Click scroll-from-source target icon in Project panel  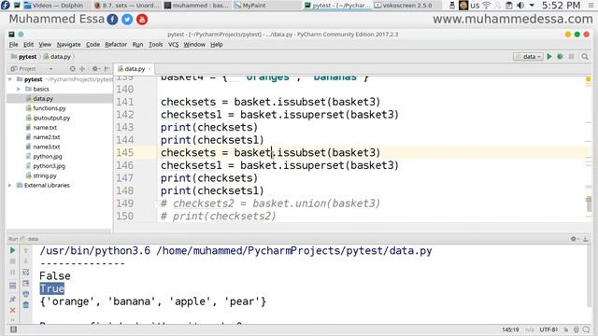coord(73,69)
